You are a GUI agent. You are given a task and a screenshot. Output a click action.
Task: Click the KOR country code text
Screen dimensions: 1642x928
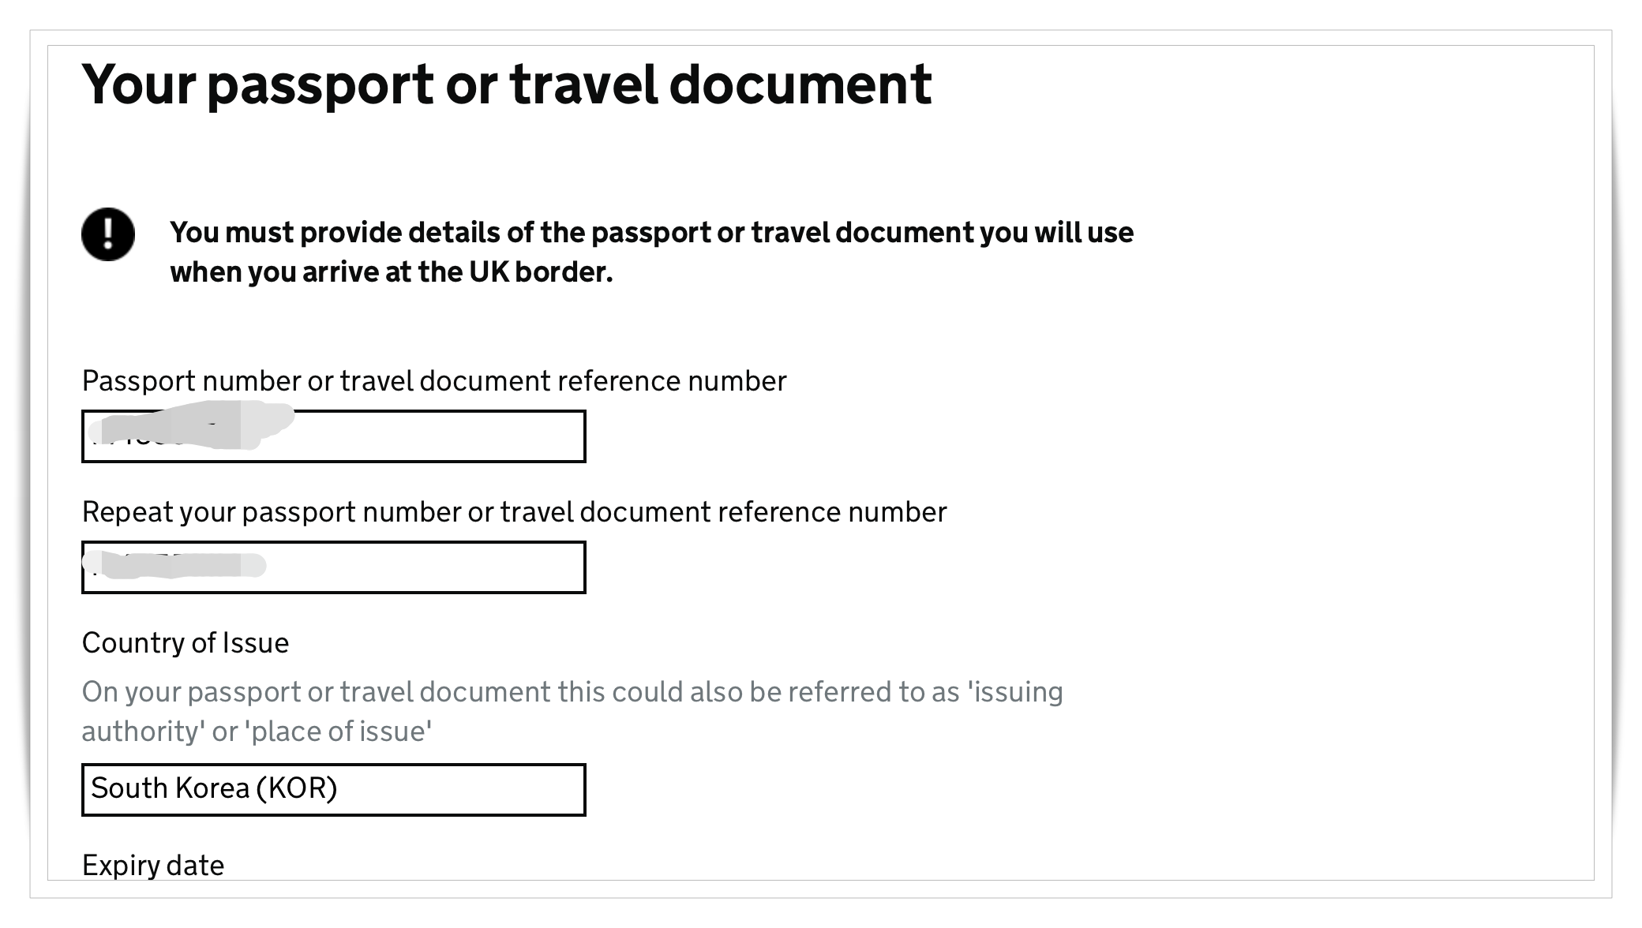coord(298,787)
